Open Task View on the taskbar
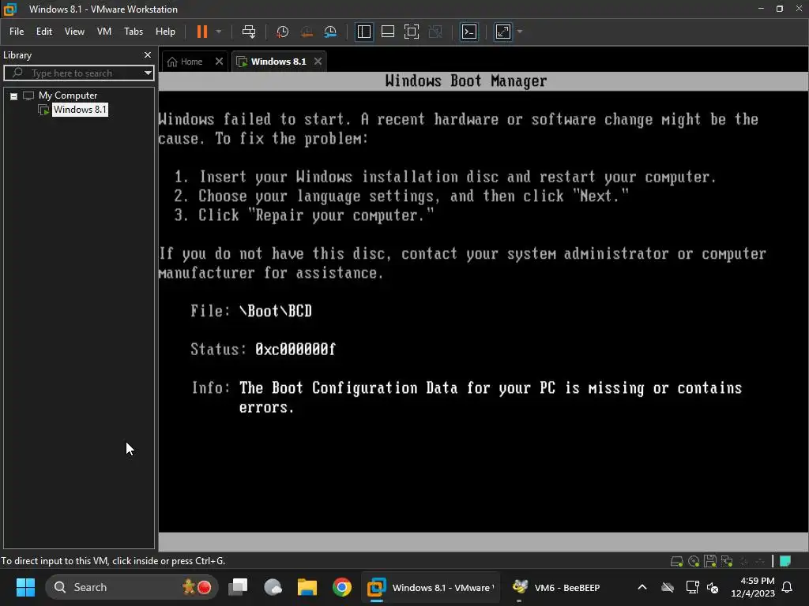Viewport: 809px width, 606px height. [238, 587]
